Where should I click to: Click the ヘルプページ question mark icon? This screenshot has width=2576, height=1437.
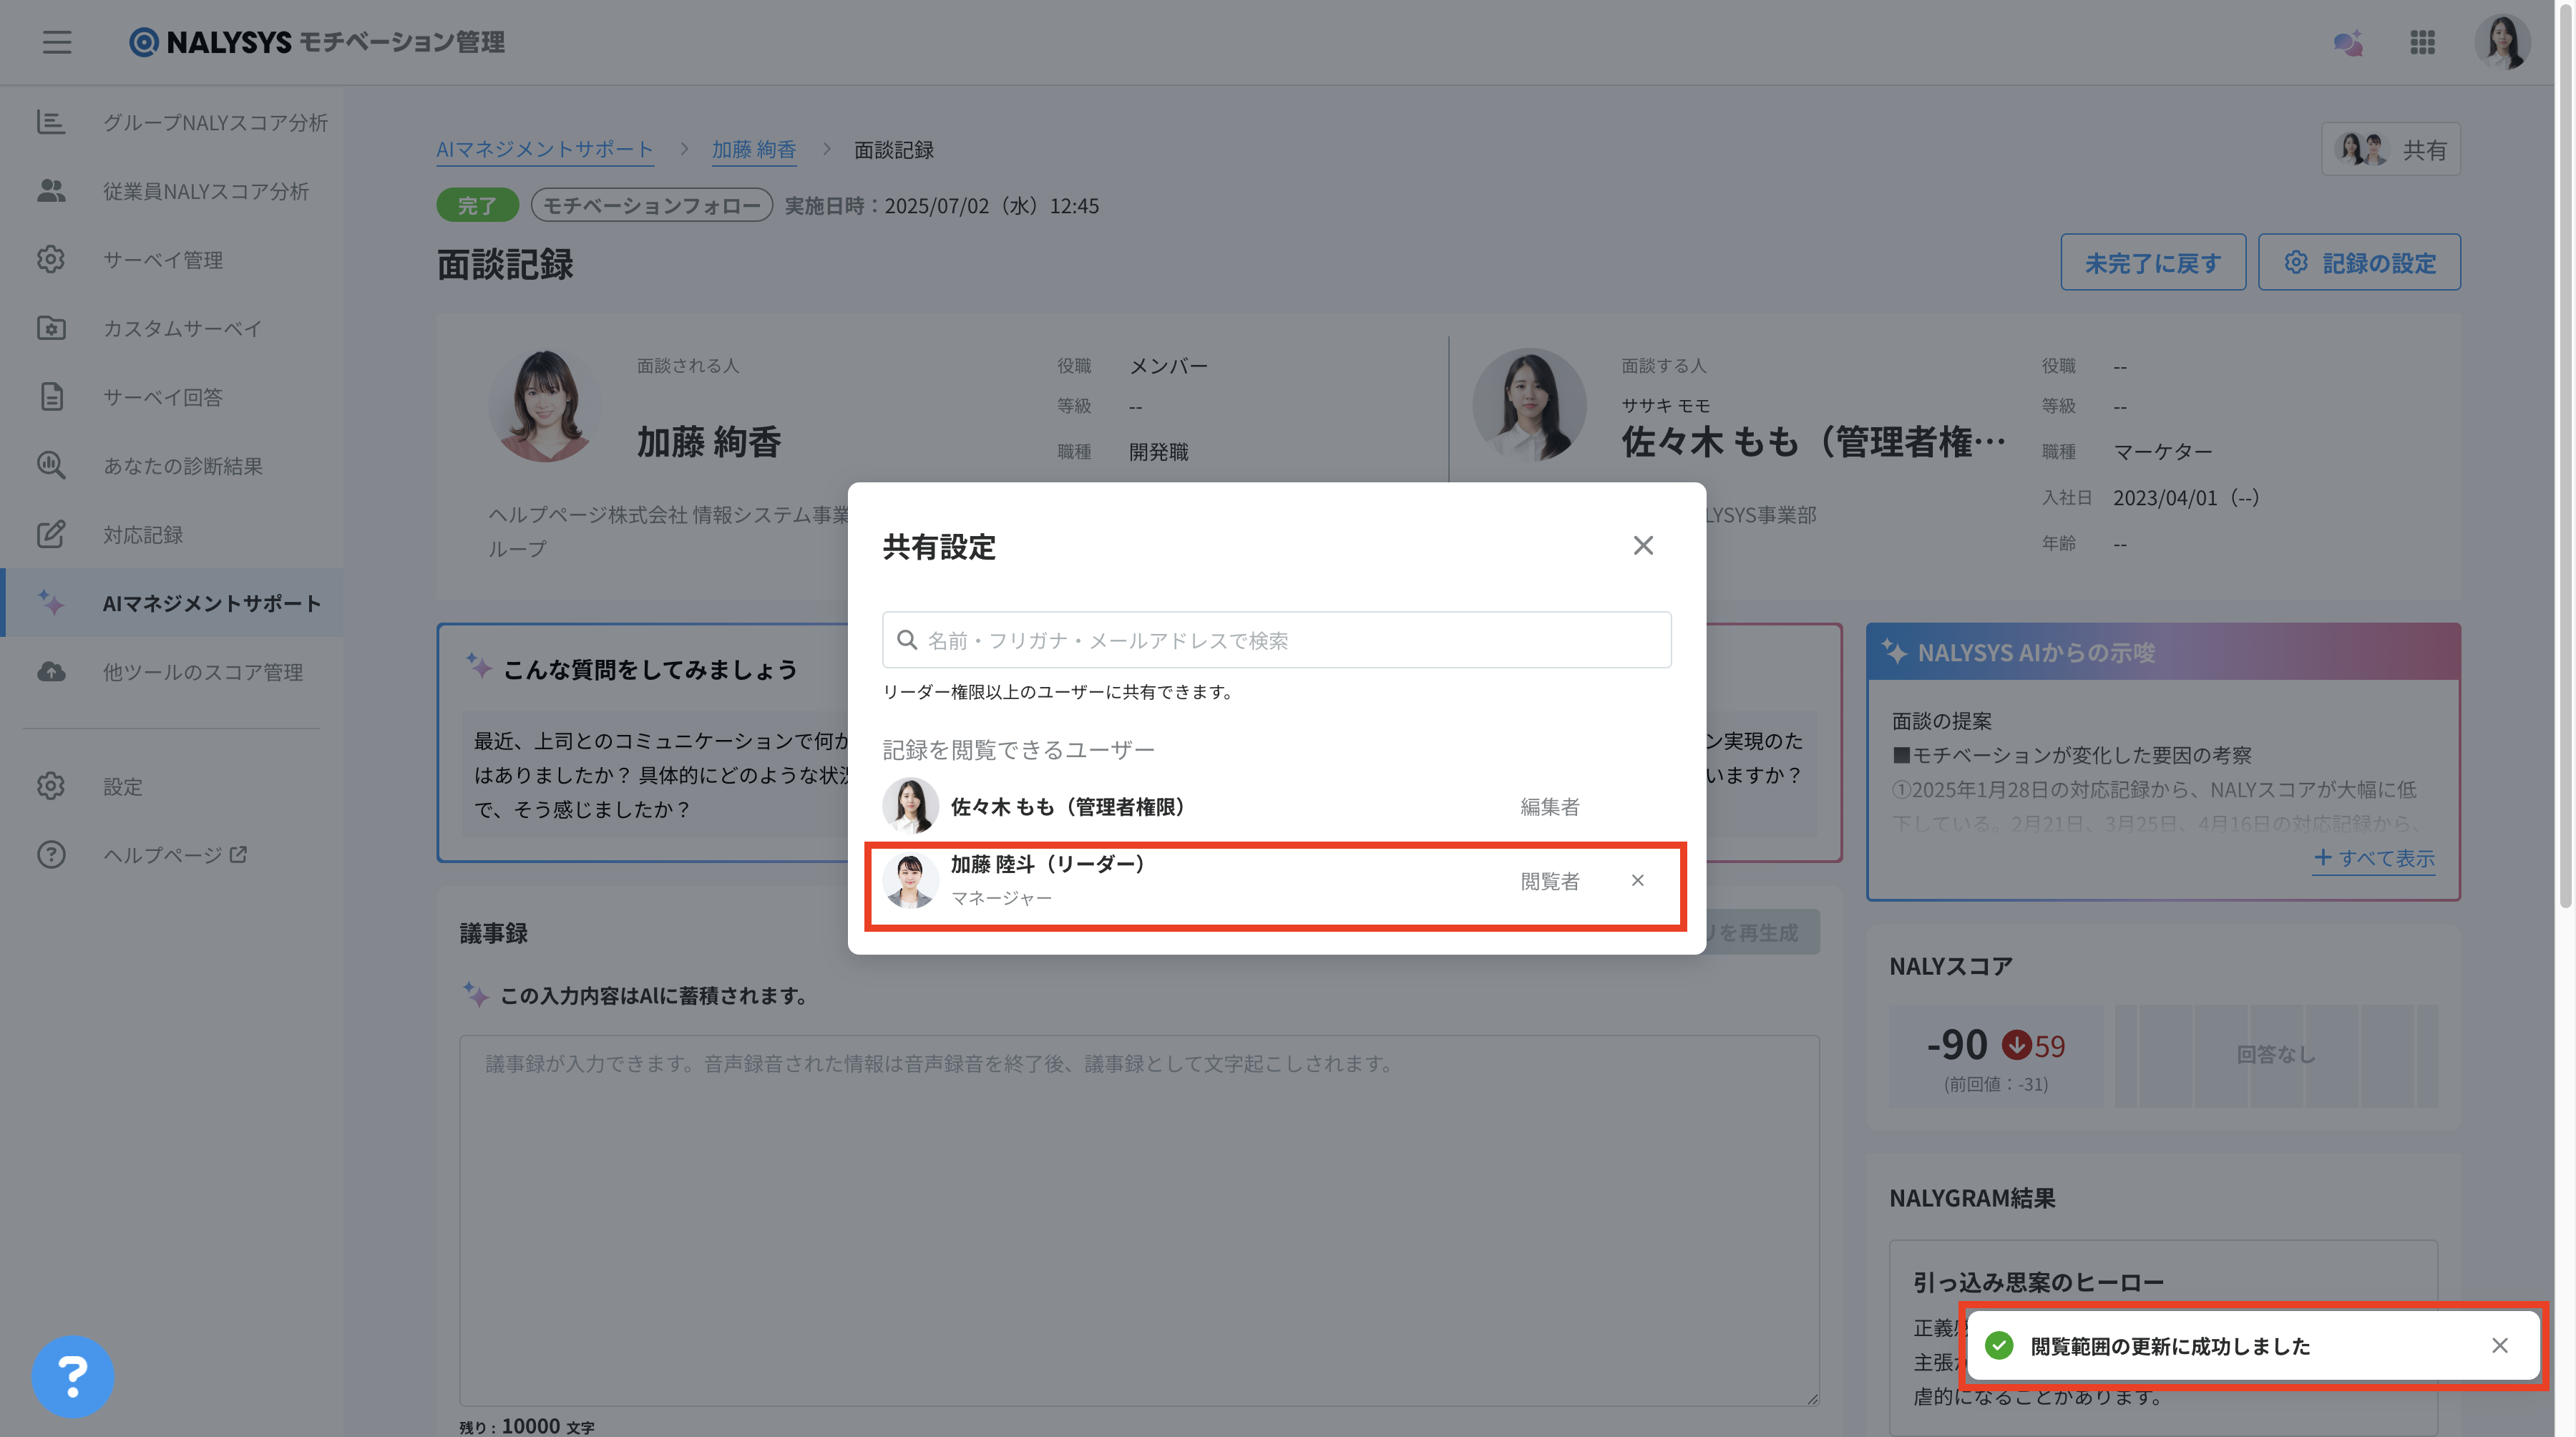tap(51, 855)
